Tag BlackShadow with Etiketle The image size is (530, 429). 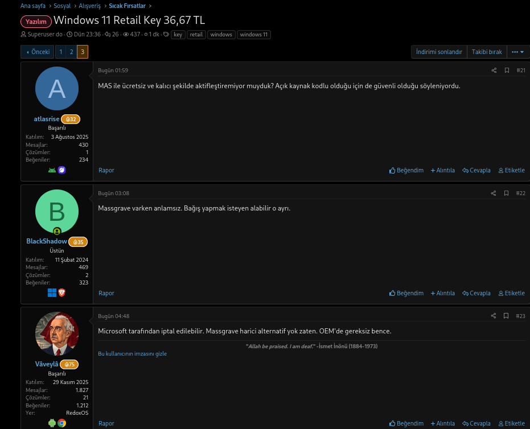[x=511, y=293]
